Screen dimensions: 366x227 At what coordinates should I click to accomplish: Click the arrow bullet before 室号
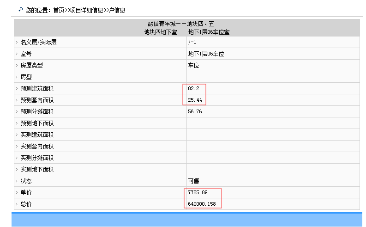coord(17,54)
